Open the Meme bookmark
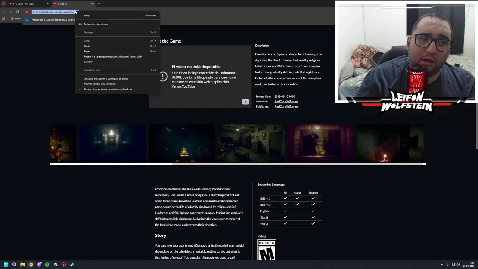478x269 pixels. coord(16,19)
